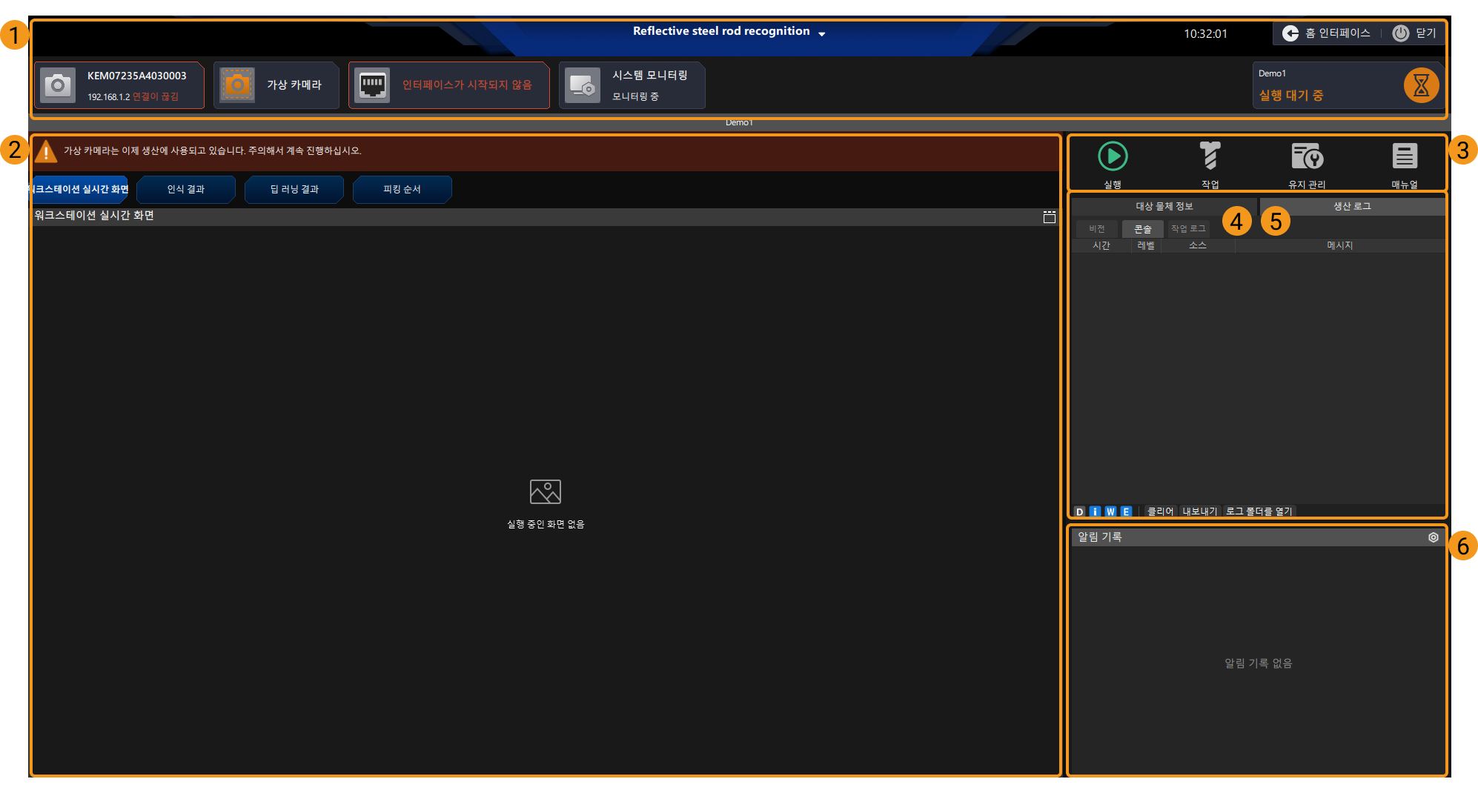Open the 작업 robot arm icon
1478x799 pixels.
(1210, 156)
